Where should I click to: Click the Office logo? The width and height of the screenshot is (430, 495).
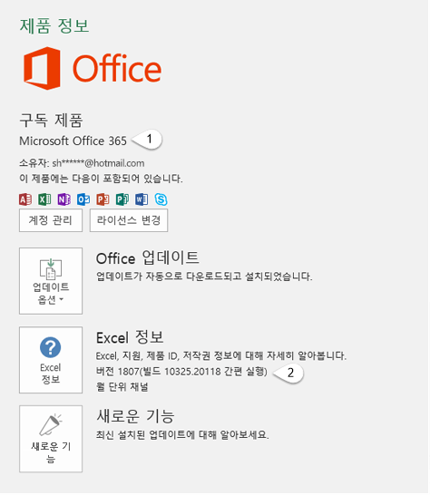pos(93,68)
